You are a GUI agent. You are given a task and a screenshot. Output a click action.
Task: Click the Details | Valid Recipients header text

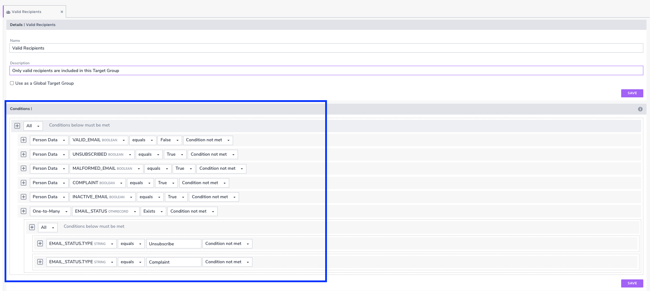33,25
